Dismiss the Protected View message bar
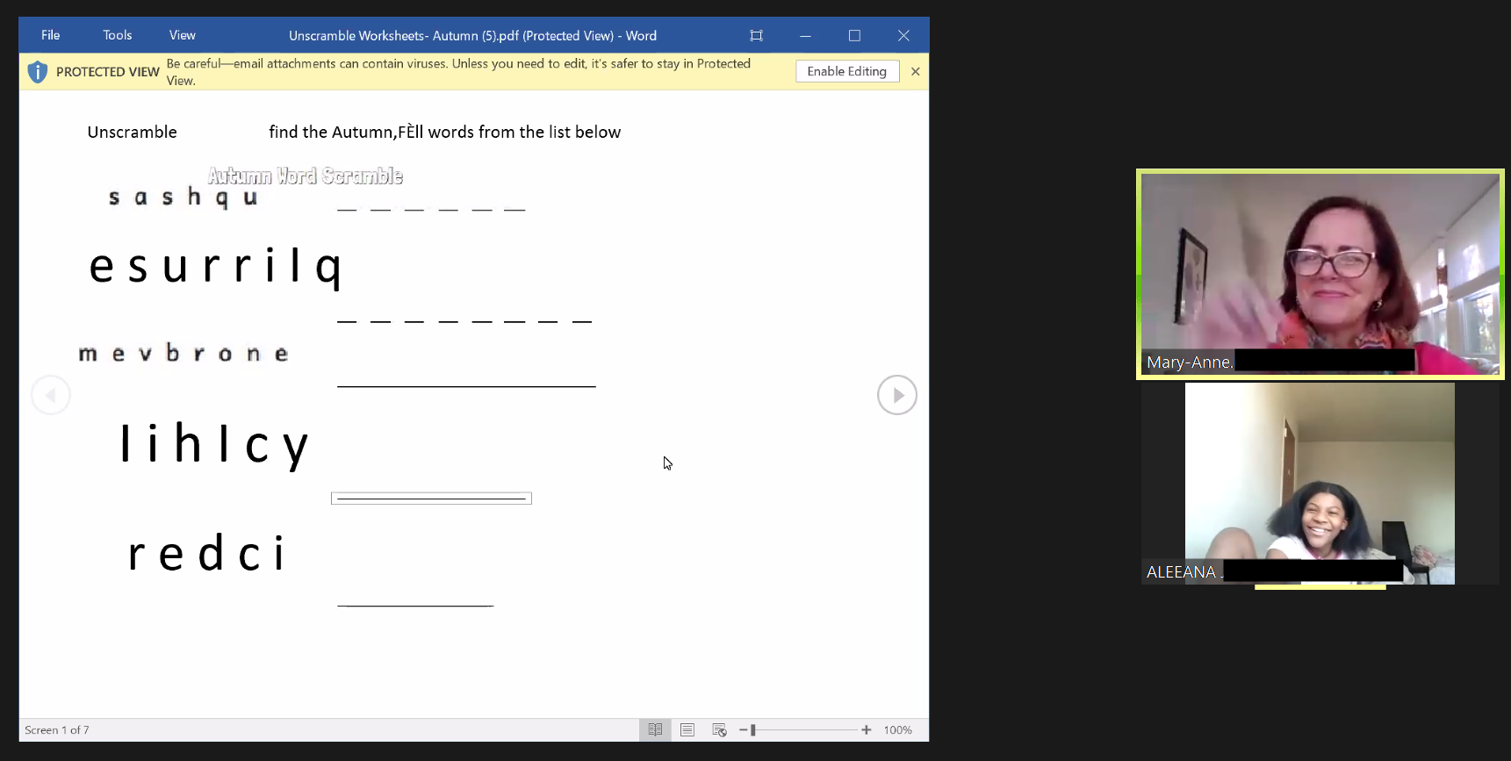Viewport: 1511px width, 761px height. [x=915, y=71]
